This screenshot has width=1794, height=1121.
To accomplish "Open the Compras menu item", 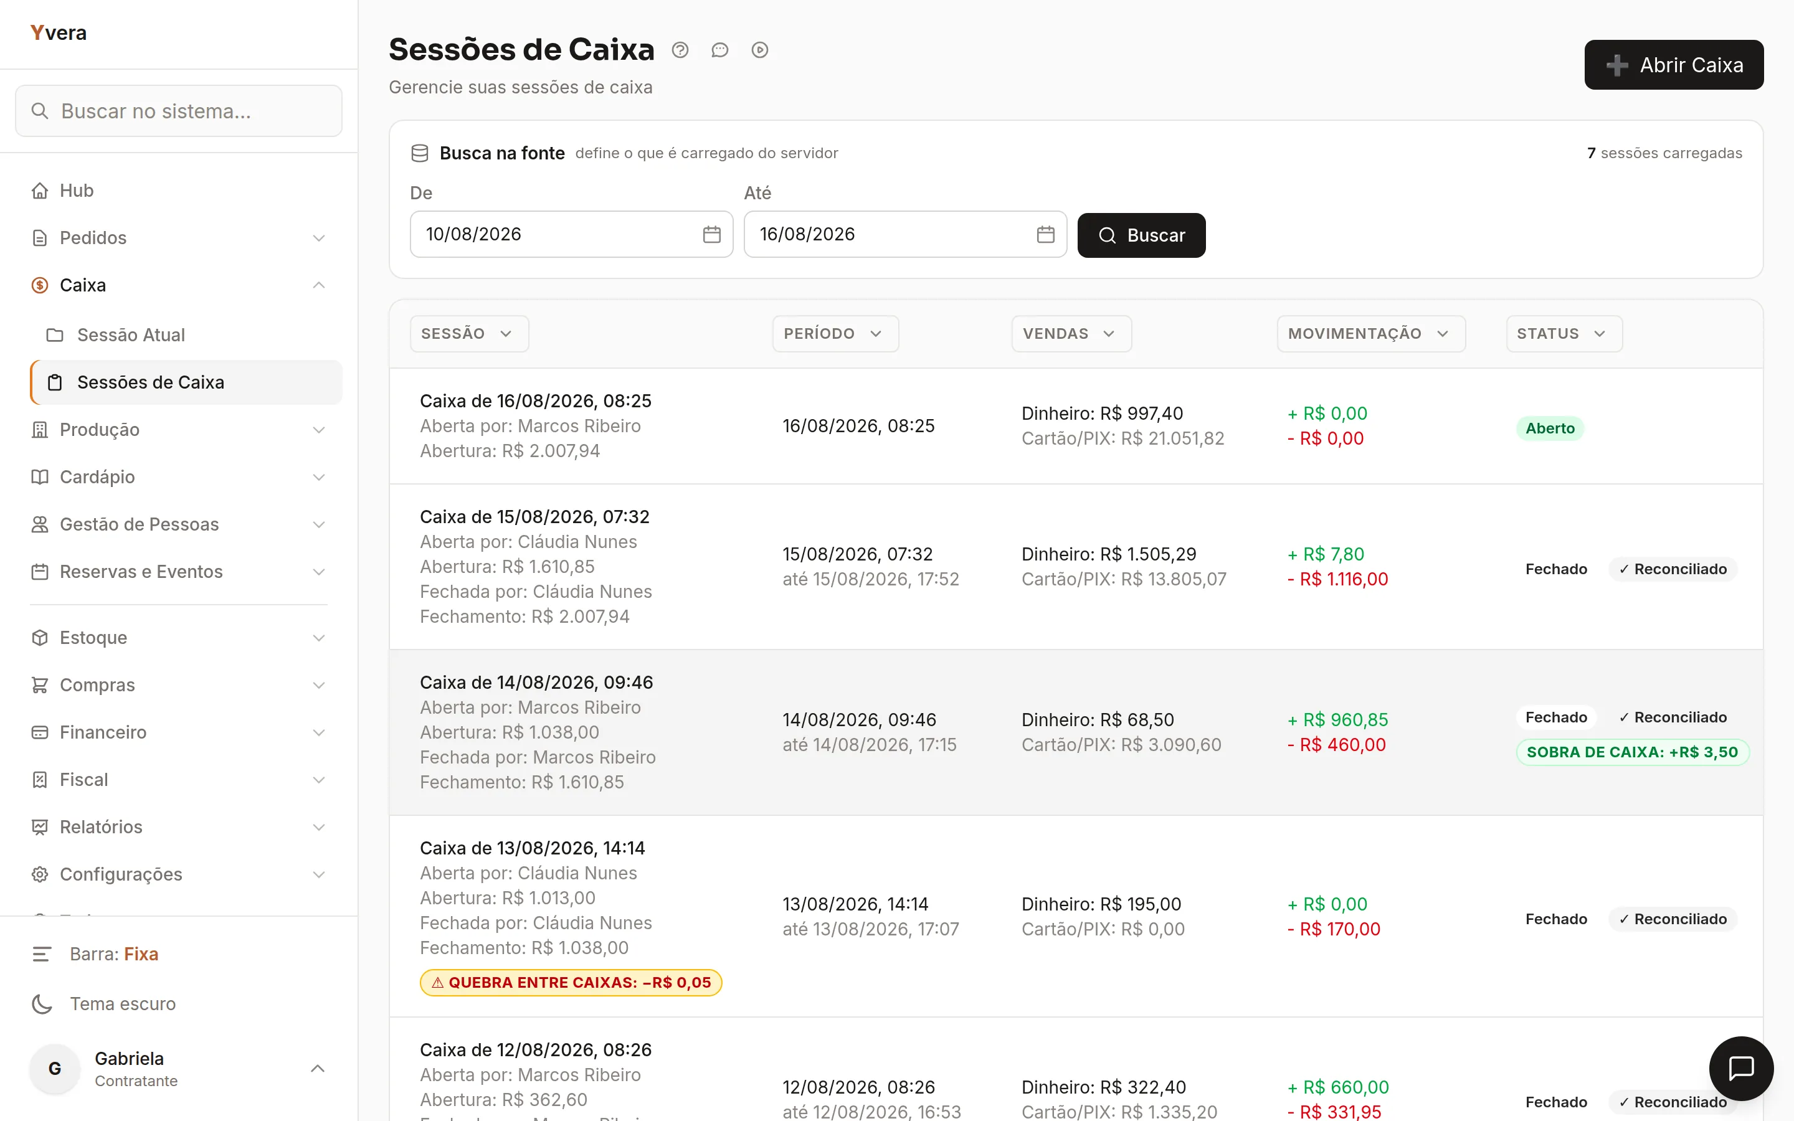I will 179,686.
